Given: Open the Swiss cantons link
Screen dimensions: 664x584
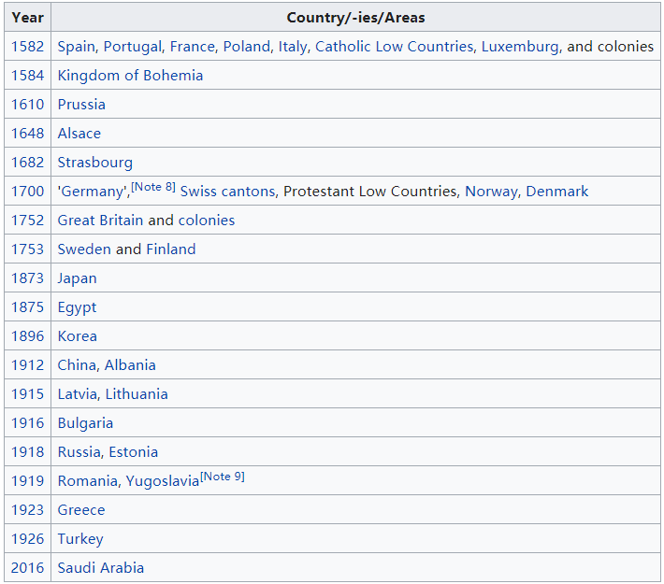Looking at the screenshot, I should point(227,192).
